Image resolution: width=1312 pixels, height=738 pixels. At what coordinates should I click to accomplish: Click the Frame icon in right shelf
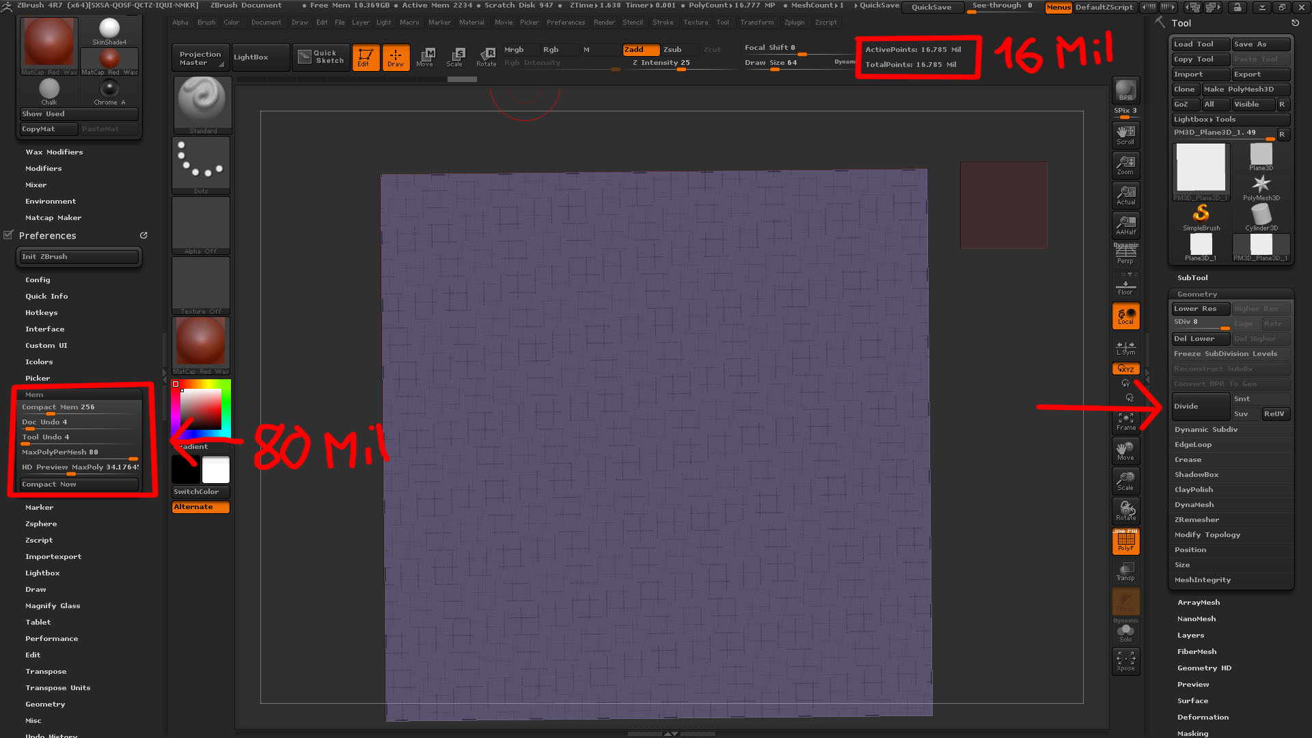click(1125, 422)
